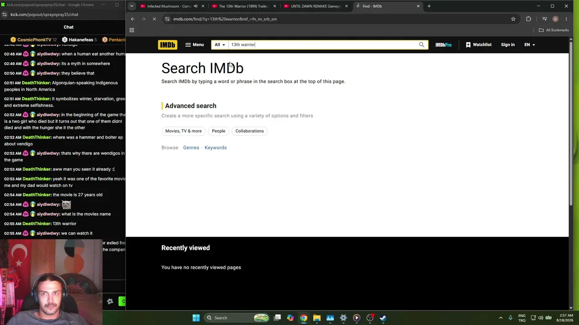Screen dimensions: 579x325
Task: Select the People advanced search chip
Action: pyautogui.click(x=218, y=131)
